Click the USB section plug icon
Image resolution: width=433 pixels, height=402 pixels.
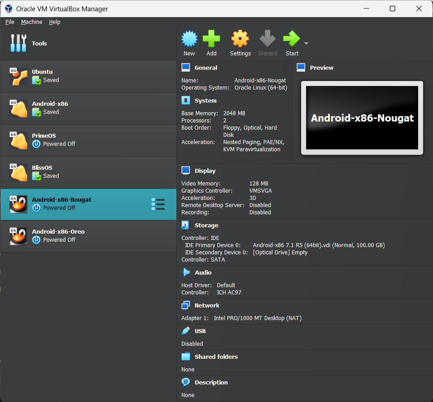click(186, 331)
